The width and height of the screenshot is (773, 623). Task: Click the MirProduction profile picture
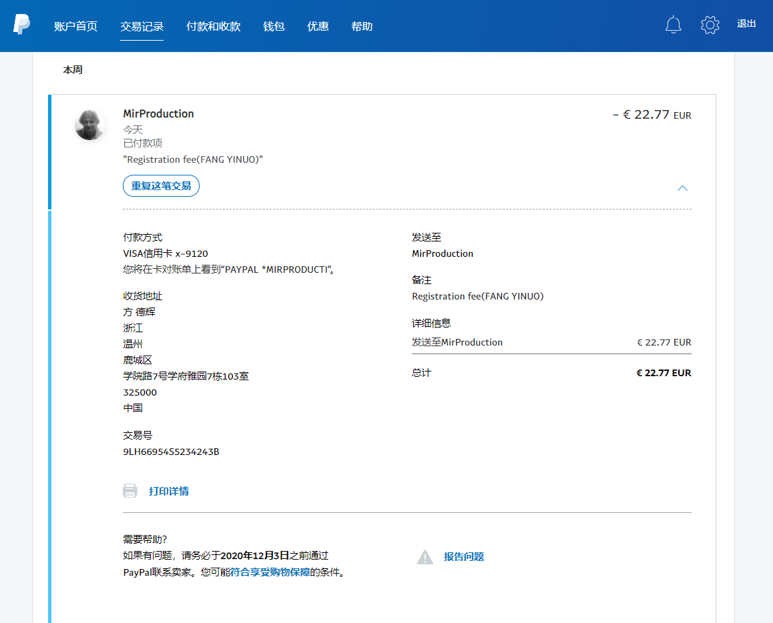89,125
